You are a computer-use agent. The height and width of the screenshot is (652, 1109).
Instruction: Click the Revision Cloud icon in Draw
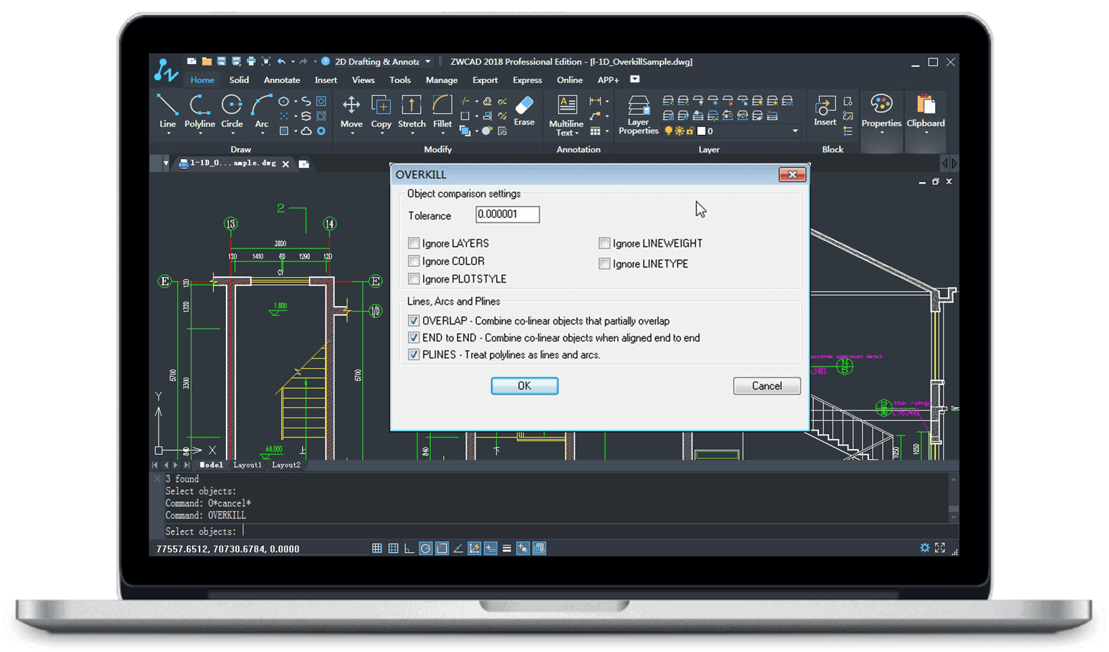pyautogui.click(x=306, y=131)
